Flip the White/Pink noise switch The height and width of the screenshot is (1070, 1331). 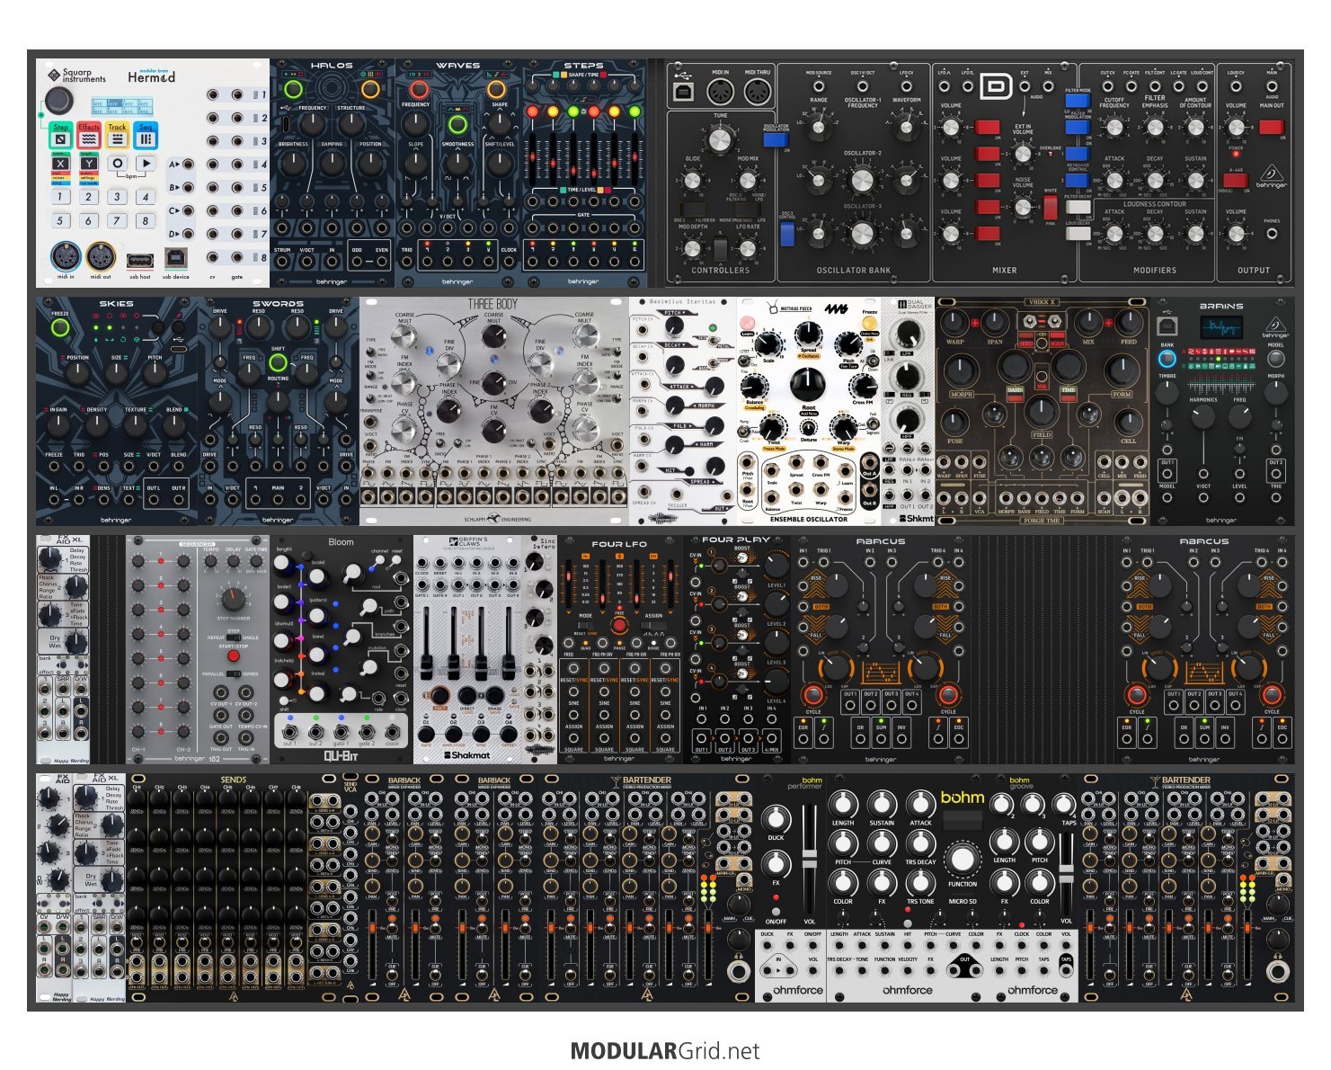tap(1050, 208)
